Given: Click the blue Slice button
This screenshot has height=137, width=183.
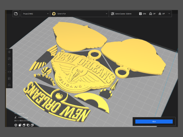Looking at the screenshot, I should [154, 121].
